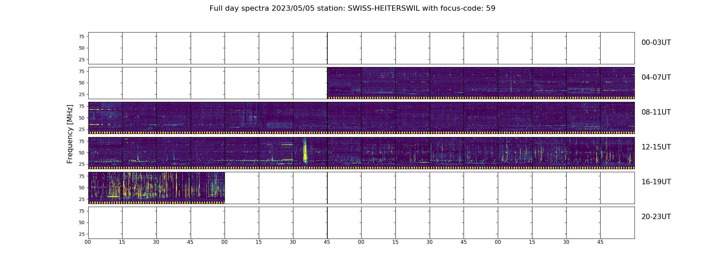Click the Frequency [MHz] axis label
This screenshot has width=705, height=268.
point(70,134)
